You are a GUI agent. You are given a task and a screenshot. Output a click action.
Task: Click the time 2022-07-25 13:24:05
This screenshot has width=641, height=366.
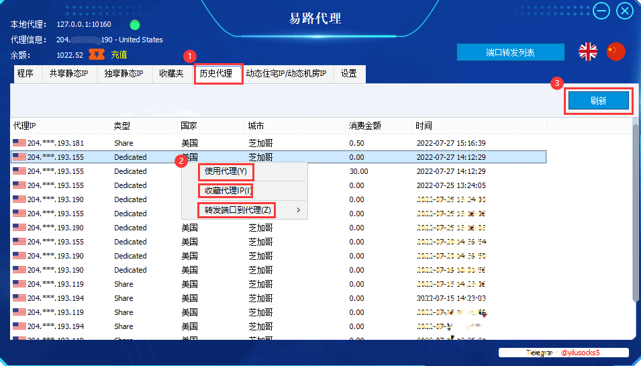[x=451, y=185]
